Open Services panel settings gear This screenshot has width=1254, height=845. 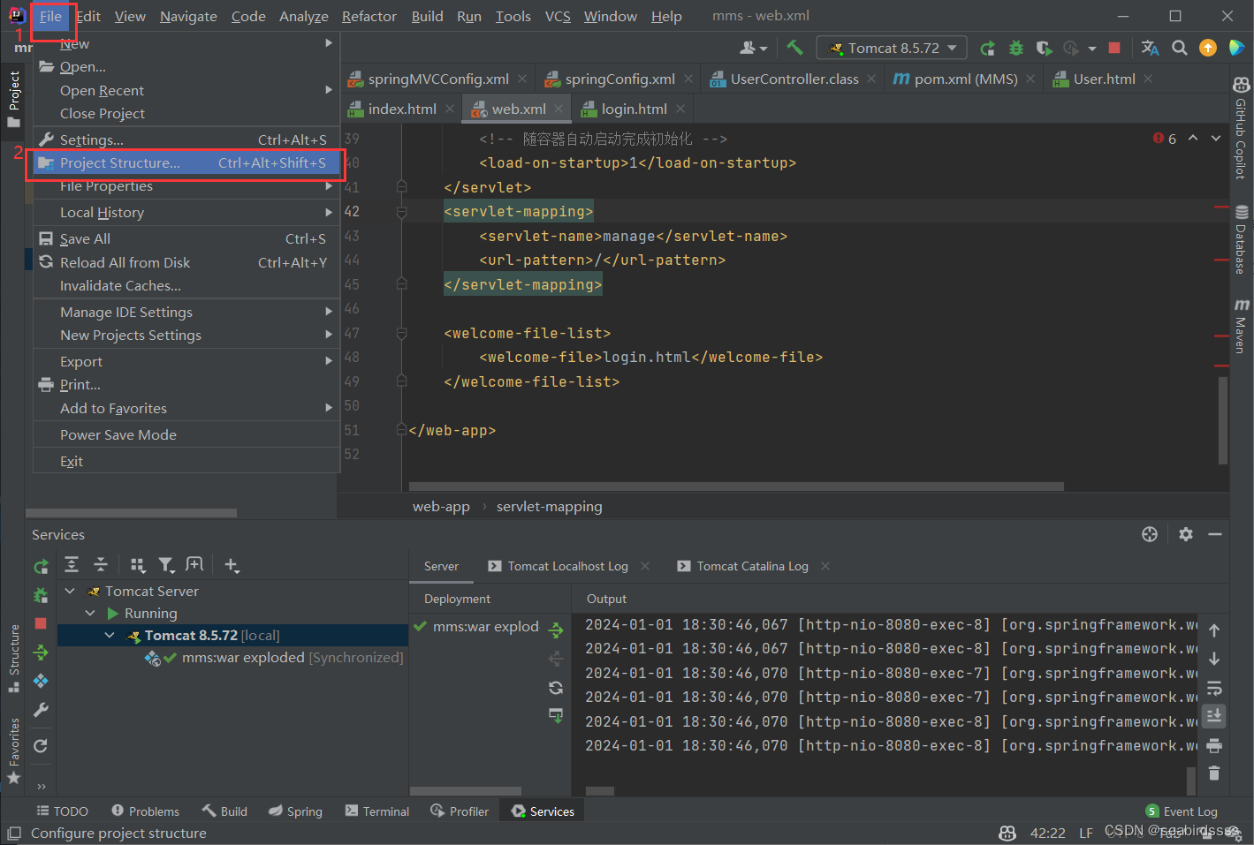tap(1186, 533)
